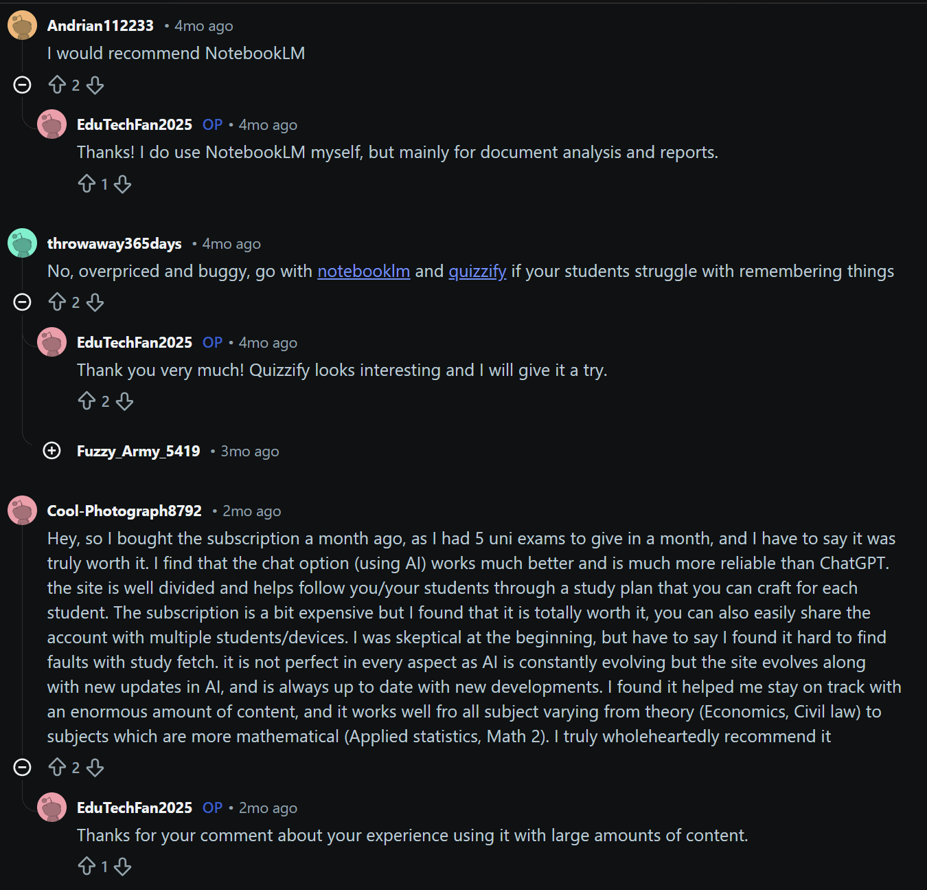Upvote Andrian112233's NotebookLM recommendation comment
The width and height of the screenshot is (927, 890).
pyautogui.click(x=57, y=85)
